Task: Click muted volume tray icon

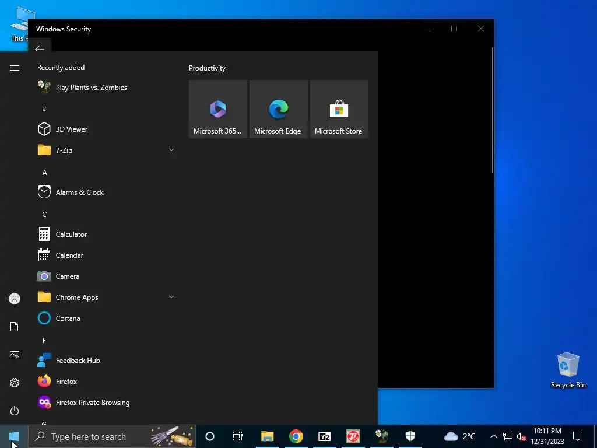Action: pos(521,436)
